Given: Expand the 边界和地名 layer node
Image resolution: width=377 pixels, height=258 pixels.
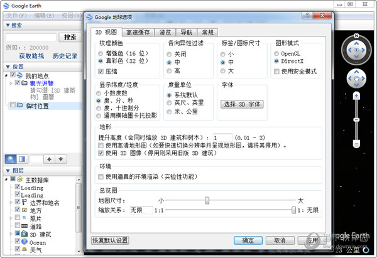Looking at the screenshot, I should point(11,202).
